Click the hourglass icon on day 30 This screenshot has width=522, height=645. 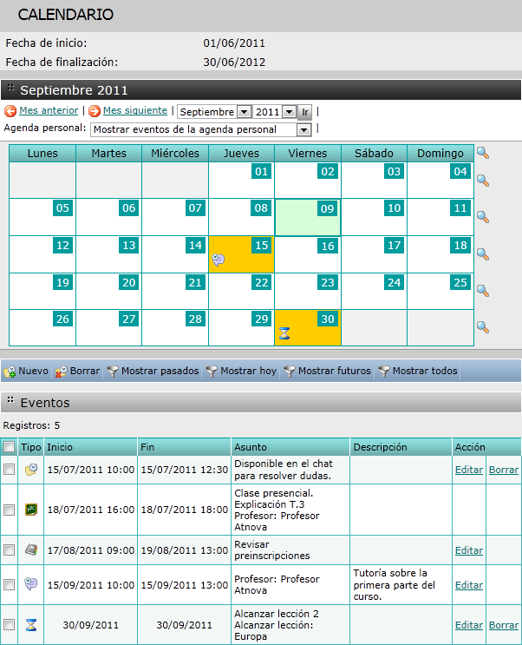pos(284,333)
